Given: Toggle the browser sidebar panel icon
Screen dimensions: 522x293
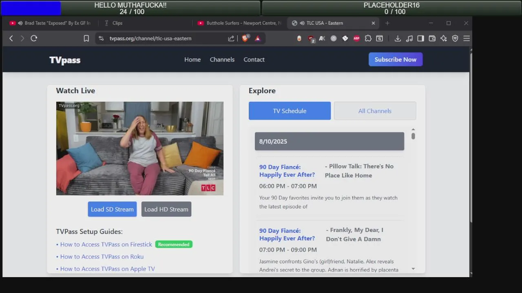Looking at the screenshot, I should coord(420,38).
